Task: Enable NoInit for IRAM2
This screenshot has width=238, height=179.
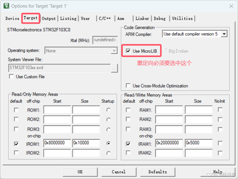Action: (x=220, y=153)
